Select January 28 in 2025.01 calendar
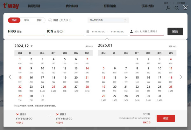Screen dimensions: 191x130 pyautogui.click(x=126, y=98)
